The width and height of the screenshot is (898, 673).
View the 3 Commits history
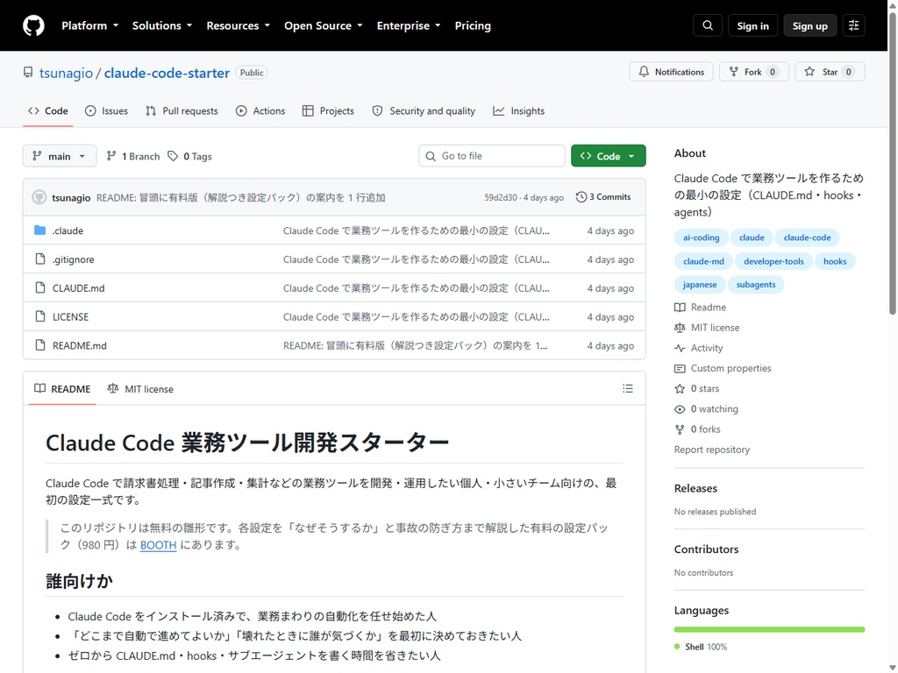tap(603, 197)
